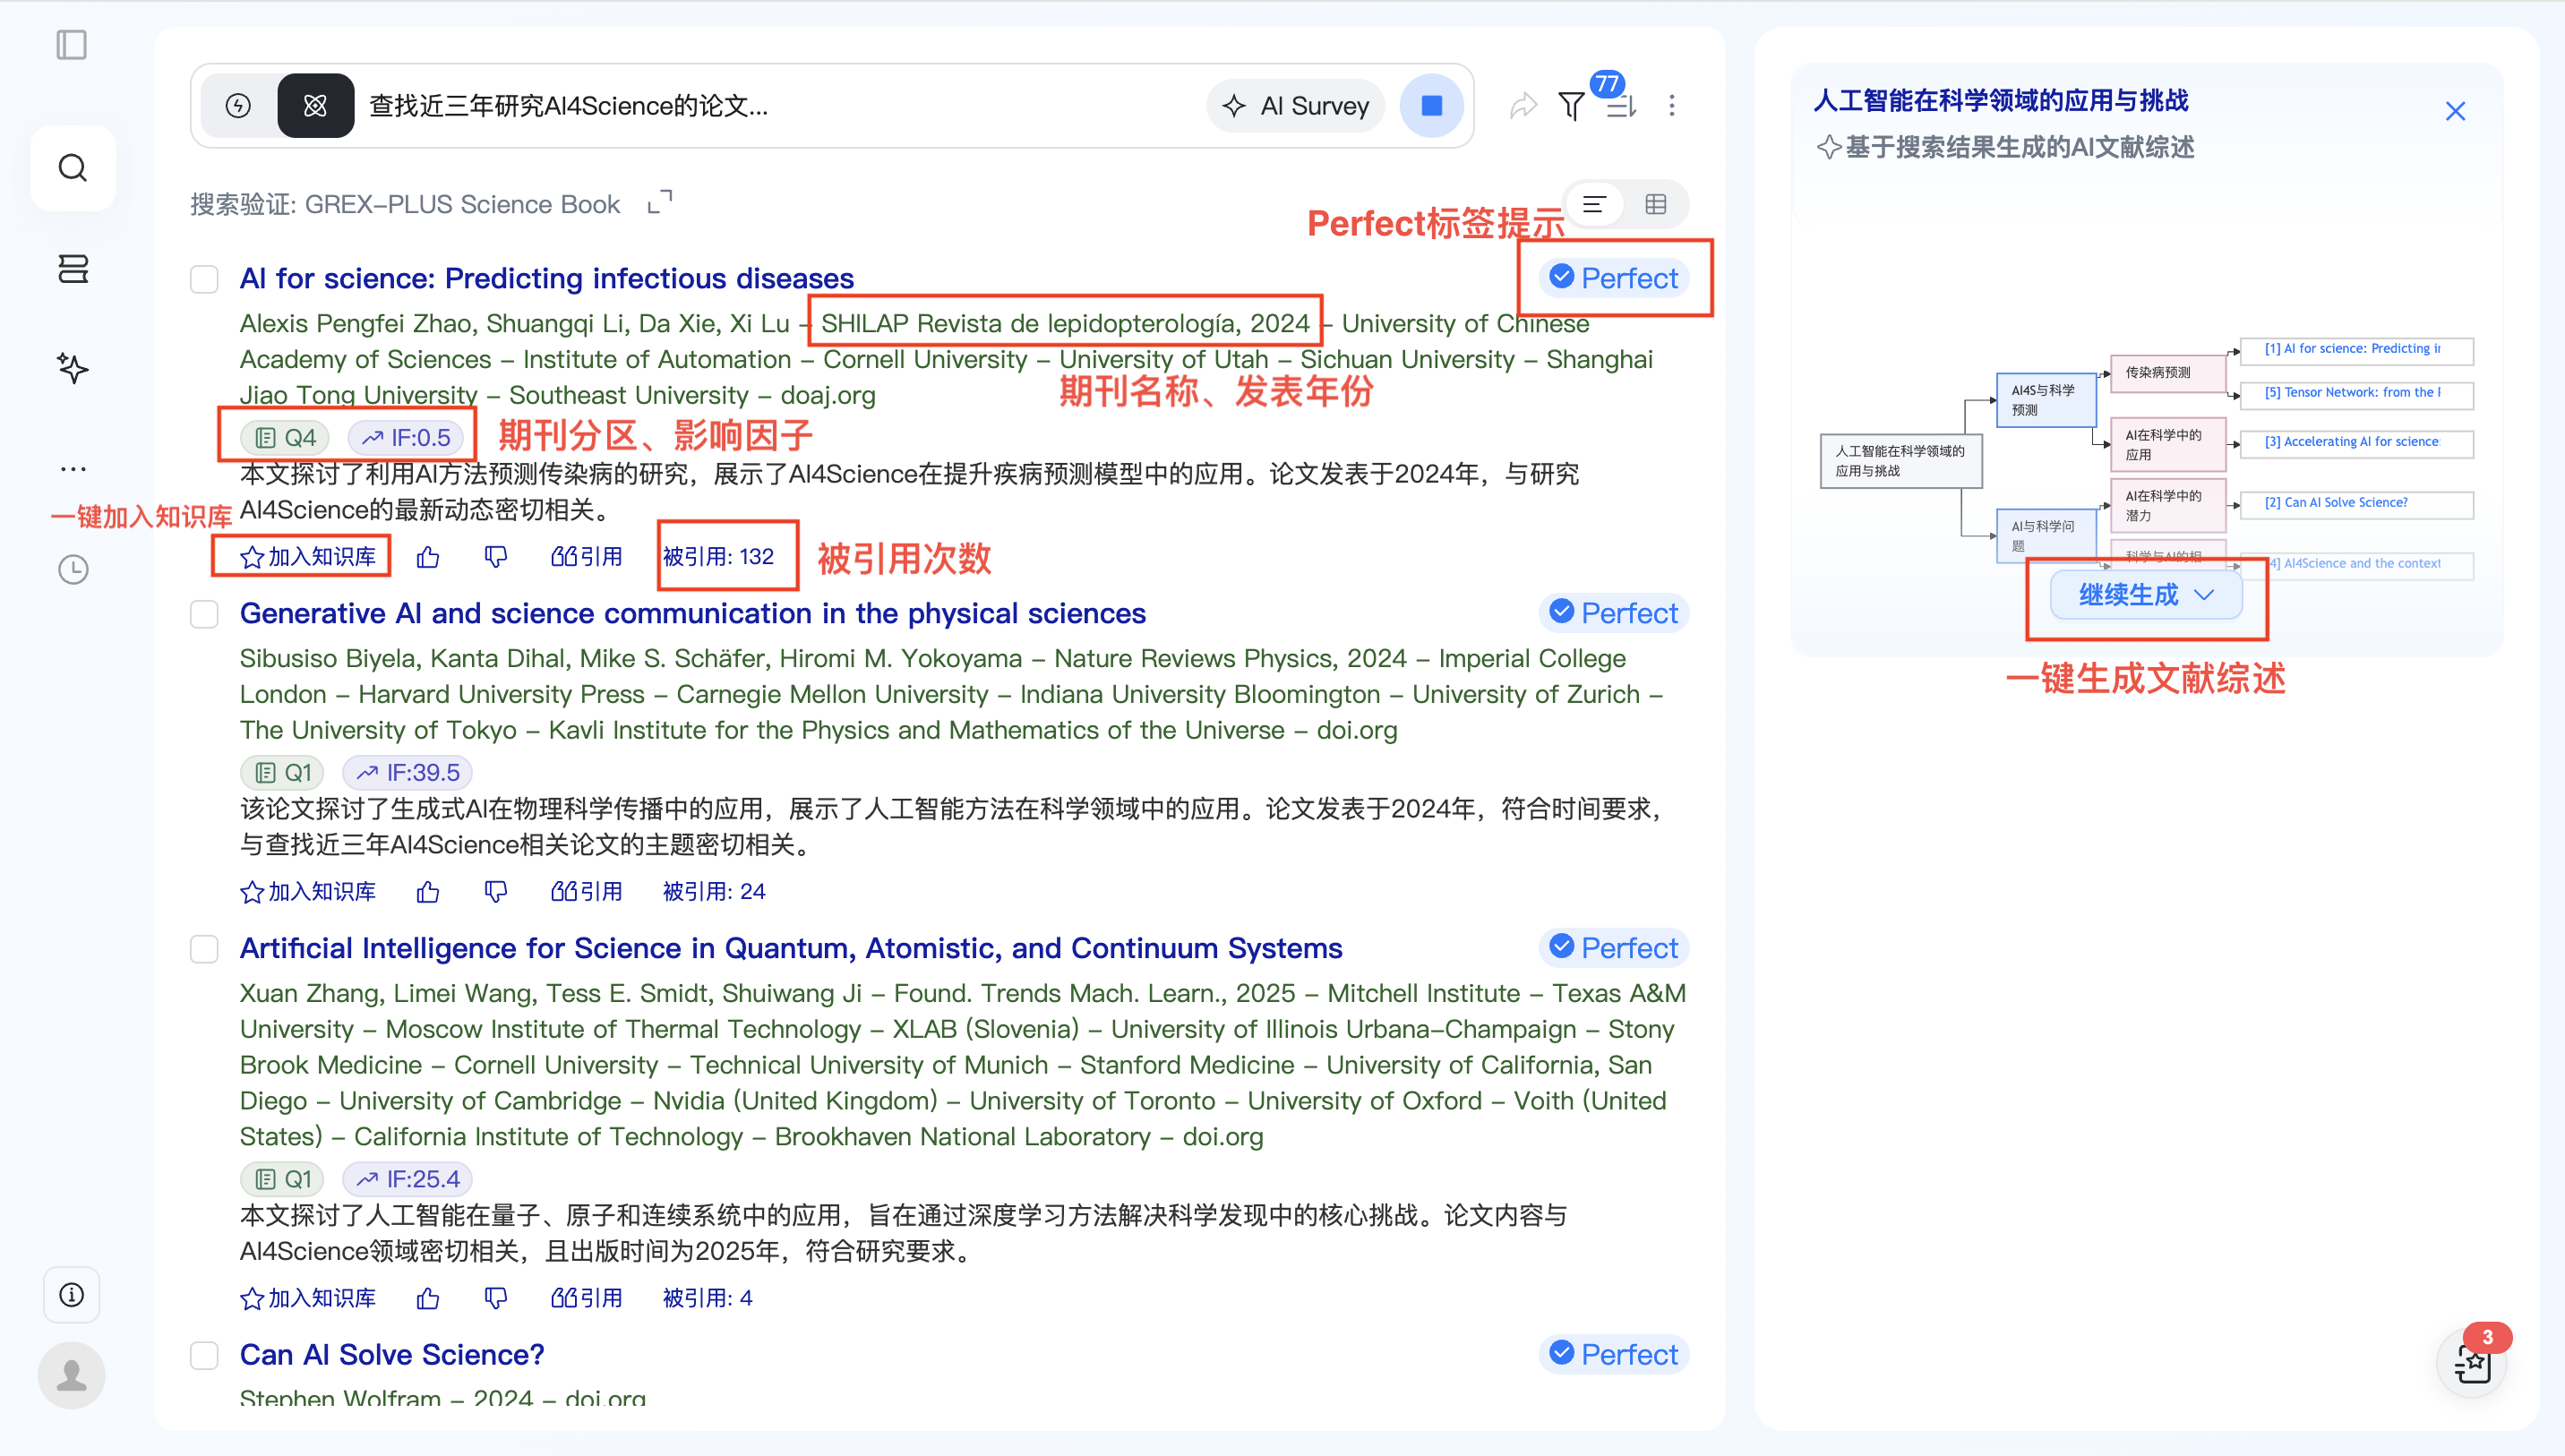The width and height of the screenshot is (2565, 1456).
Task: Select the deep search atom mode
Action: coord(315,105)
